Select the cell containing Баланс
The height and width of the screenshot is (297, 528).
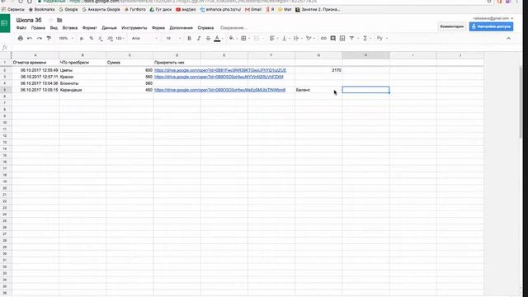[x=318, y=90]
